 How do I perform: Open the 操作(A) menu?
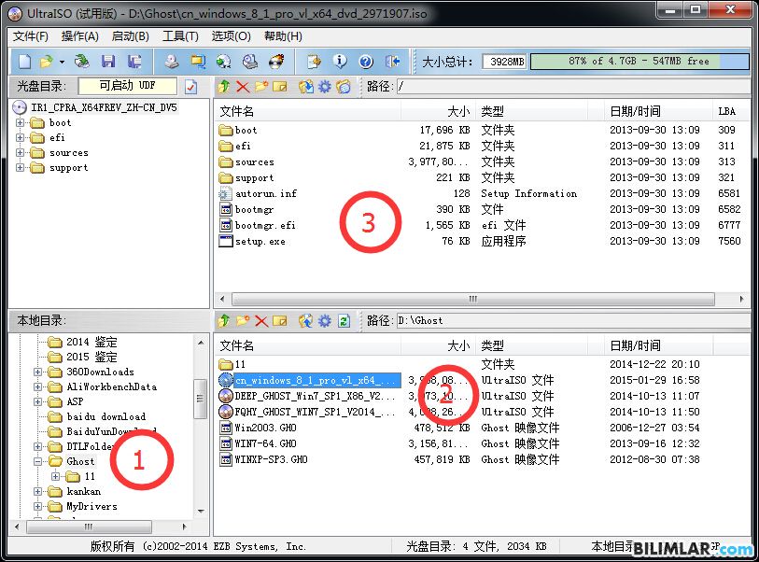point(80,36)
